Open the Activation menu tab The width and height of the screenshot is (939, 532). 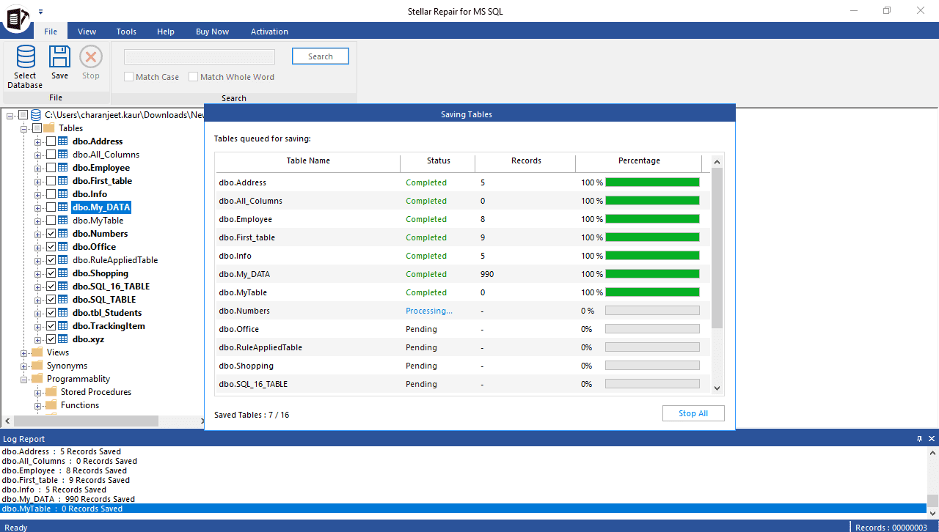[x=269, y=32]
